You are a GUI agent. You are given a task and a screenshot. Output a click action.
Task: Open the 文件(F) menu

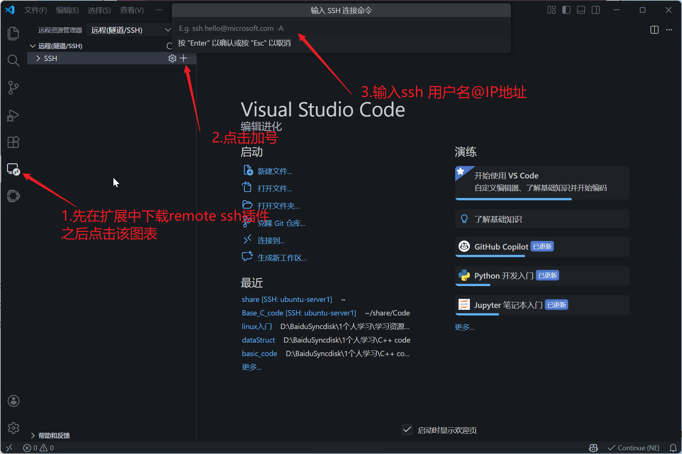[x=35, y=10]
